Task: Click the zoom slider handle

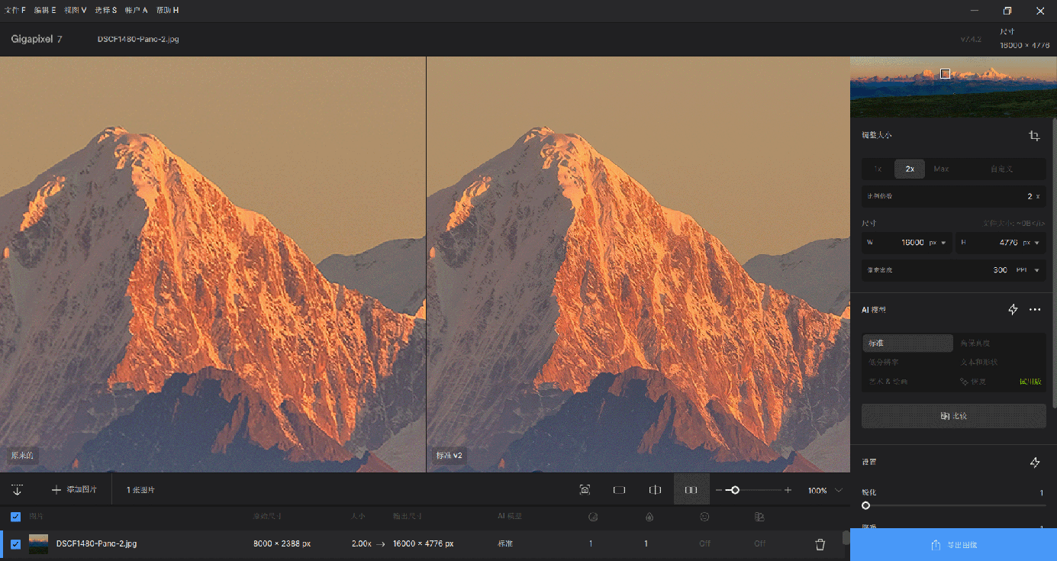Action: (x=735, y=490)
